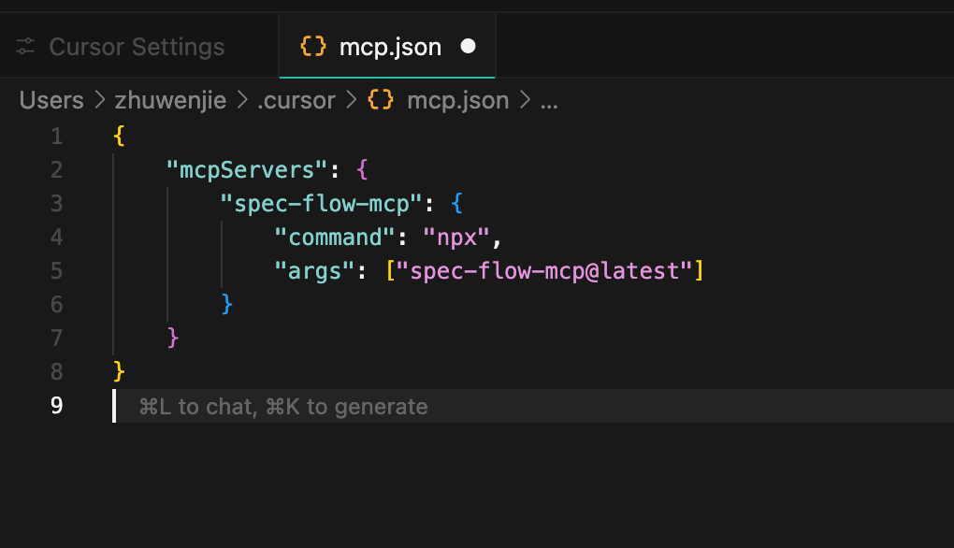The height and width of the screenshot is (548, 954).
Task: Click the "spec-flow-mcp@latest" array string
Action: [x=544, y=271]
